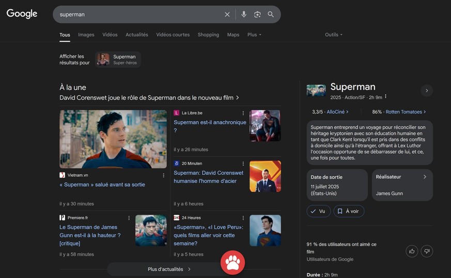Click the red paw extension button
Viewport: 451px width, 278px height.
click(x=232, y=263)
